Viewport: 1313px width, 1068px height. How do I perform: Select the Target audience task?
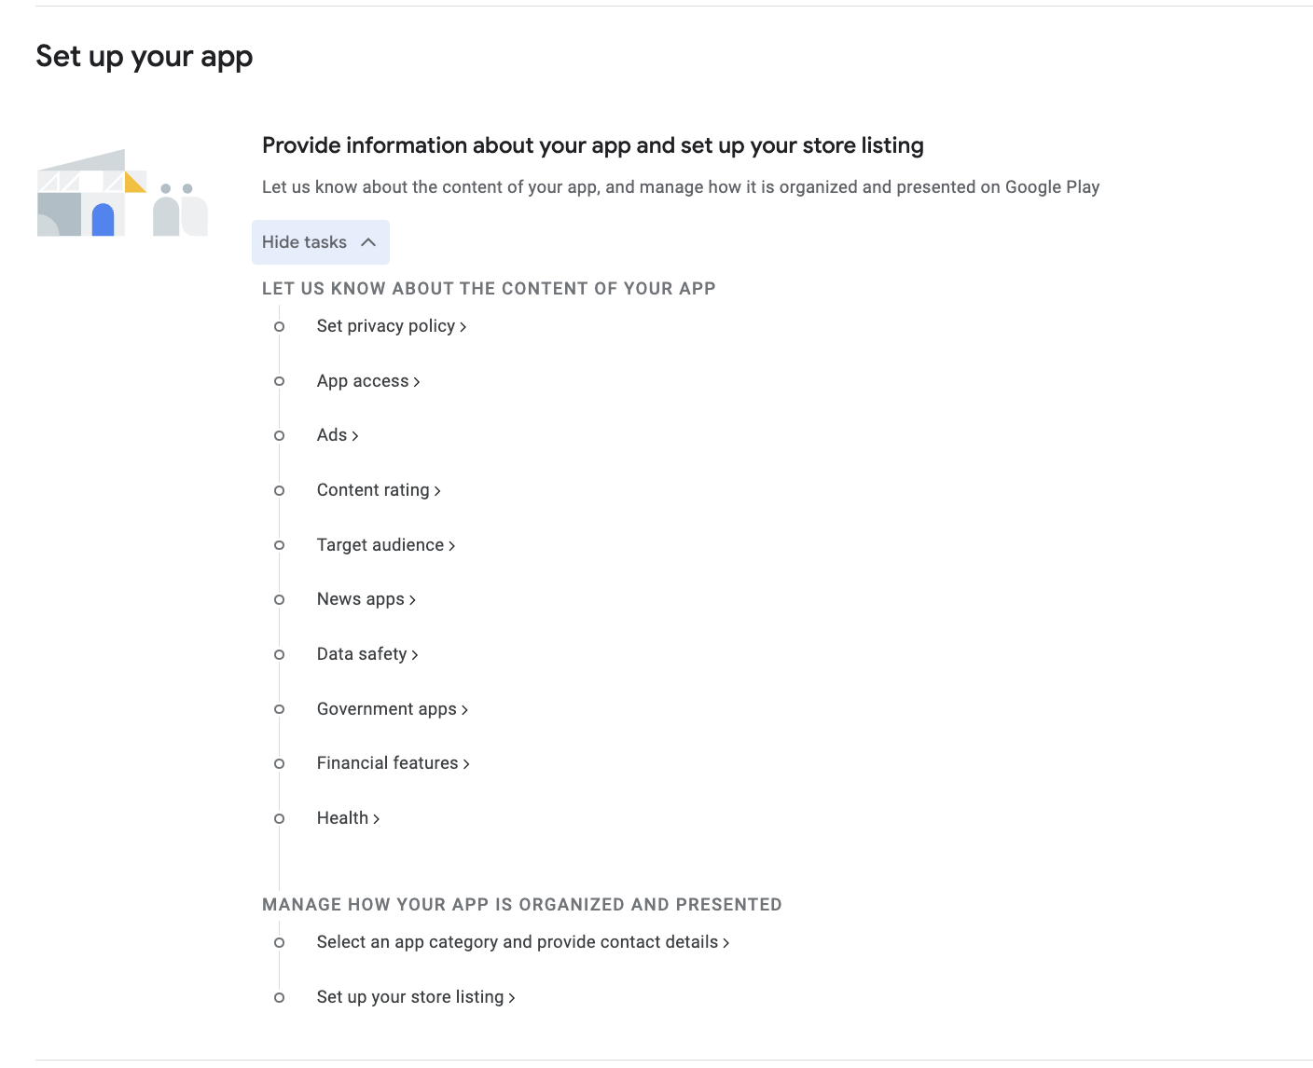coord(380,545)
